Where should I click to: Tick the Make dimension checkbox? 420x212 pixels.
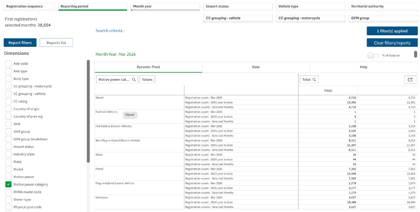point(8,162)
